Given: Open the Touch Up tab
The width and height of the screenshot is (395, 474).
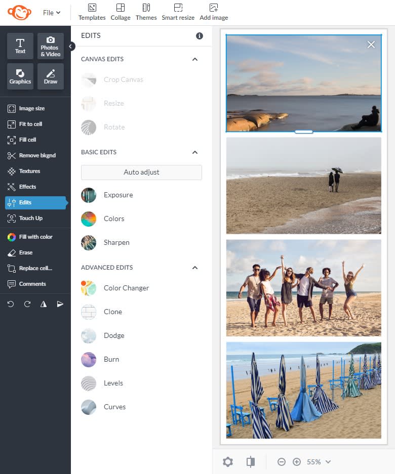Looking at the screenshot, I should point(25,218).
